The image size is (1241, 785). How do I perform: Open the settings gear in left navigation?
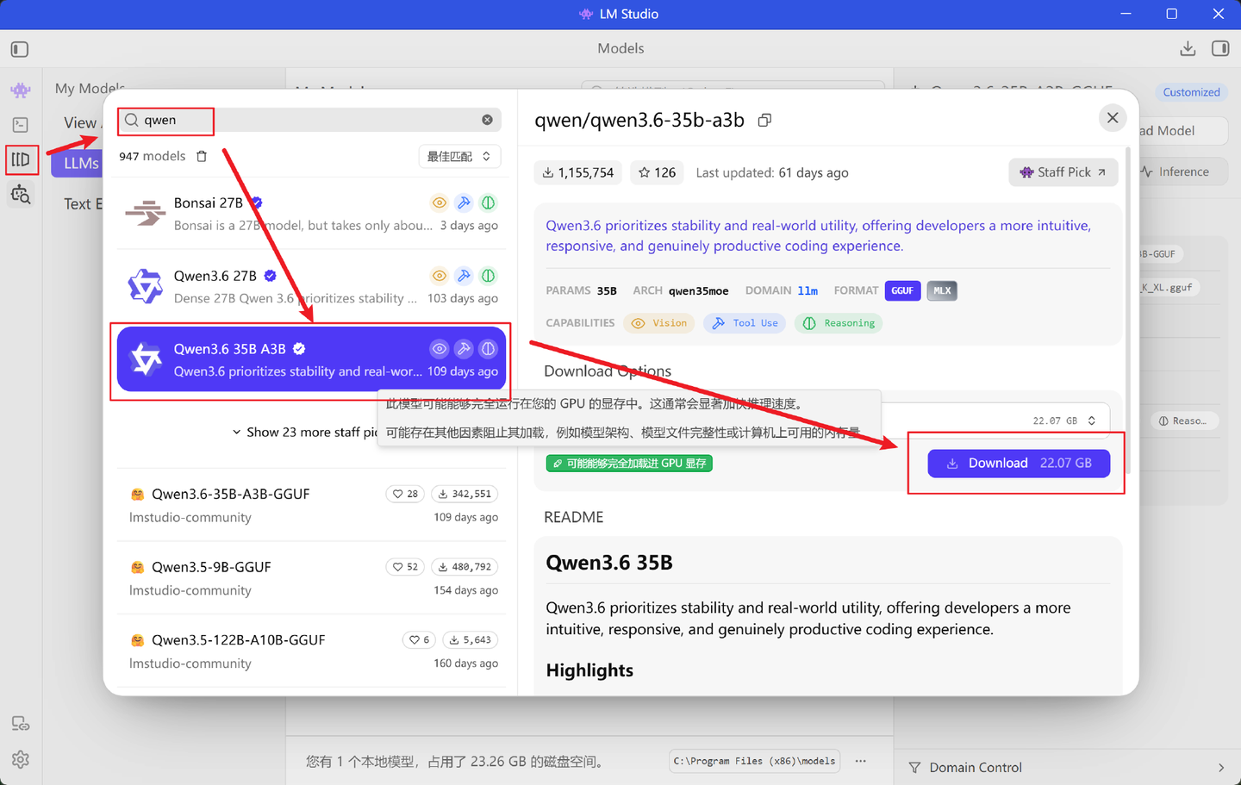coord(21,759)
